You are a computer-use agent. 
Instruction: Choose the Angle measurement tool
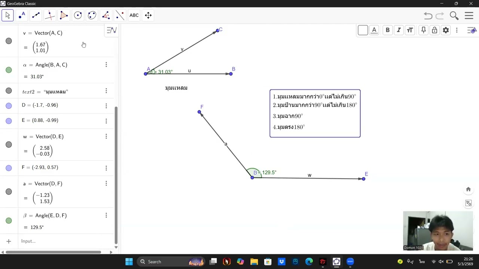coord(106,15)
